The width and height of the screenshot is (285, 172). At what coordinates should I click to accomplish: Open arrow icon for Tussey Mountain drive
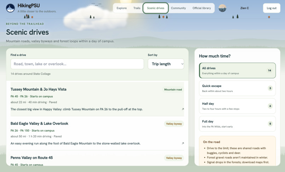[x=183, y=109]
